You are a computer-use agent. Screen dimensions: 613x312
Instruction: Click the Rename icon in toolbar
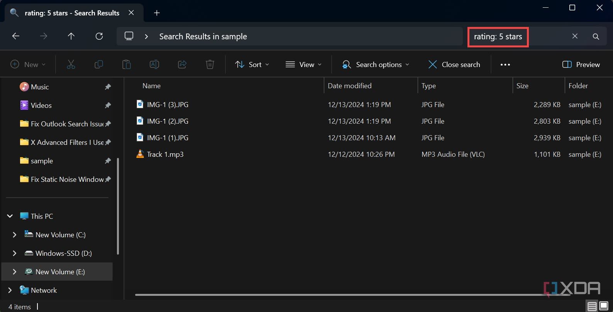click(154, 65)
